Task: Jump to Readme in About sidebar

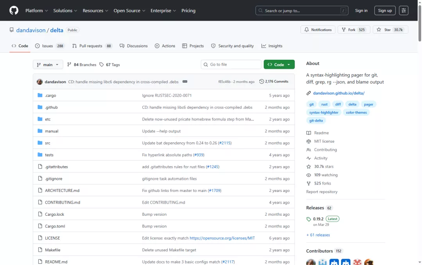Action: coord(318,133)
